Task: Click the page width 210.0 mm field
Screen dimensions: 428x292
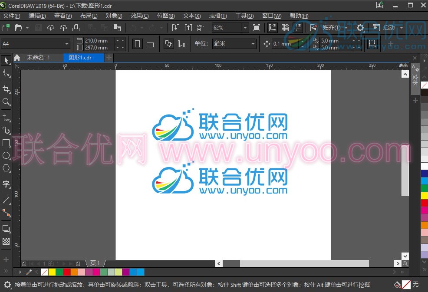Action: pyautogui.click(x=99, y=40)
